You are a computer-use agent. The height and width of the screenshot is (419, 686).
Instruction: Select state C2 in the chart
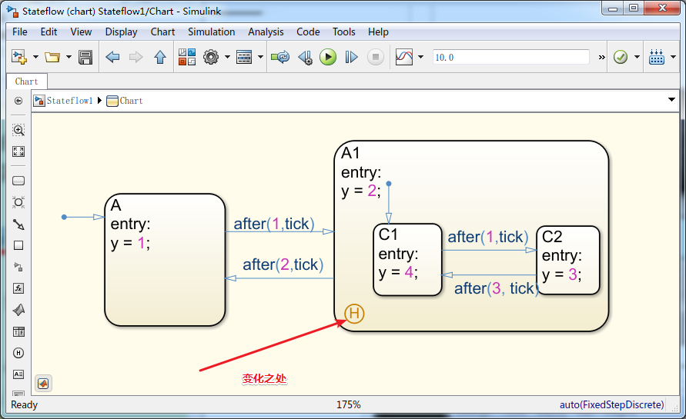[568, 260]
